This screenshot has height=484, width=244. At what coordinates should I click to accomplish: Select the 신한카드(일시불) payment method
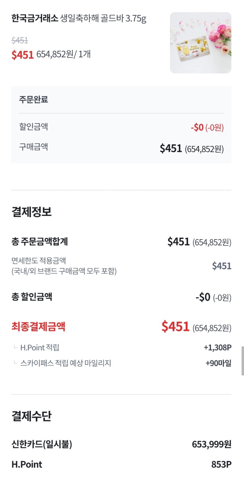(x=42, y=445)
